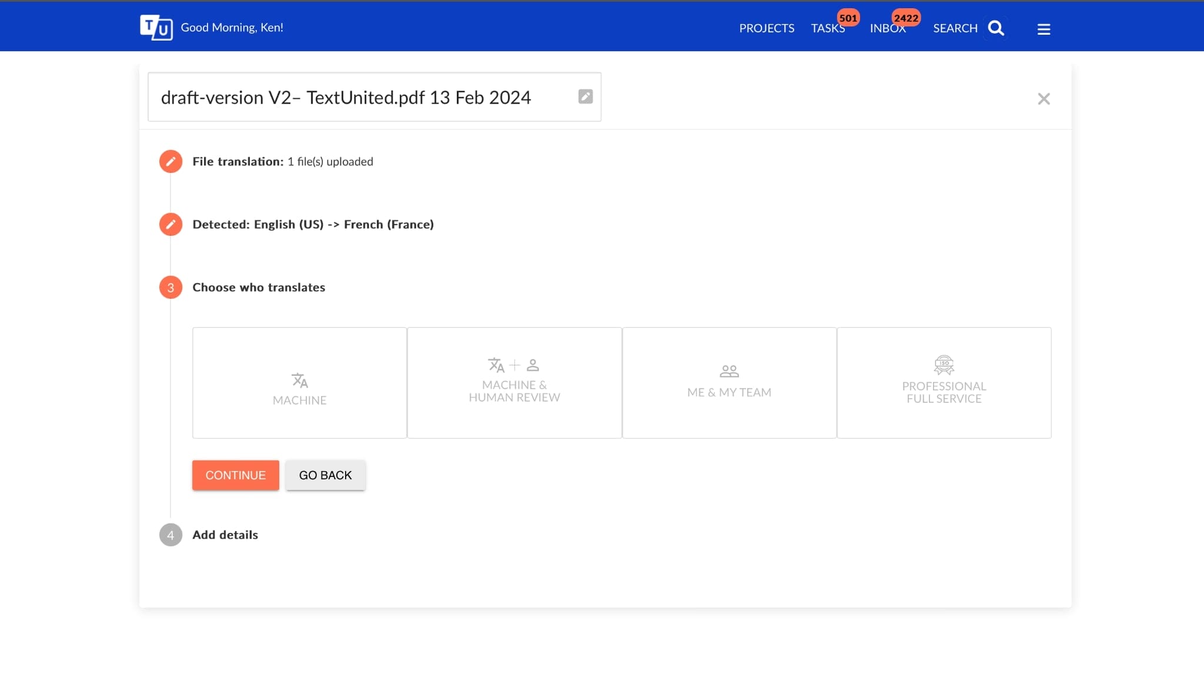The height and width of the screenshot is (684, 1204).
Task: Open INBOX with 2422 notifications
Action: pyautogui.click(x=888, y=27)
